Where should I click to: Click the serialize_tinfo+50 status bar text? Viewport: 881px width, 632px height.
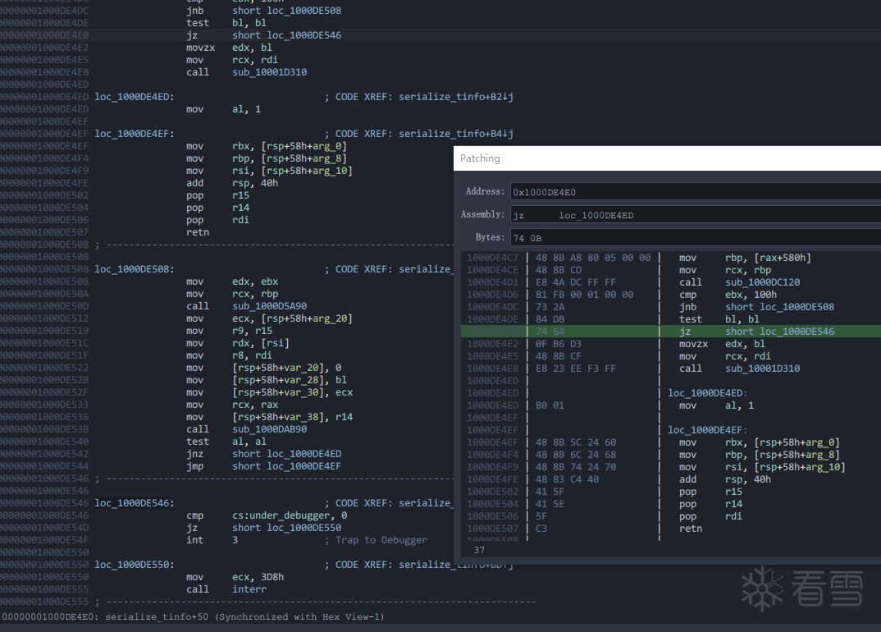(194, 616)
